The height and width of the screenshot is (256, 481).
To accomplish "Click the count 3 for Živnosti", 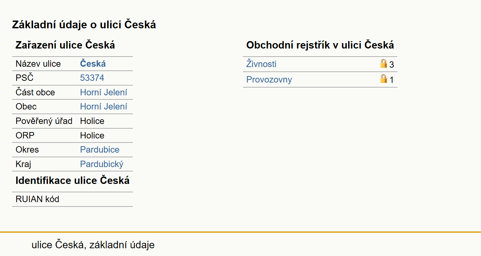I will 392,65.
